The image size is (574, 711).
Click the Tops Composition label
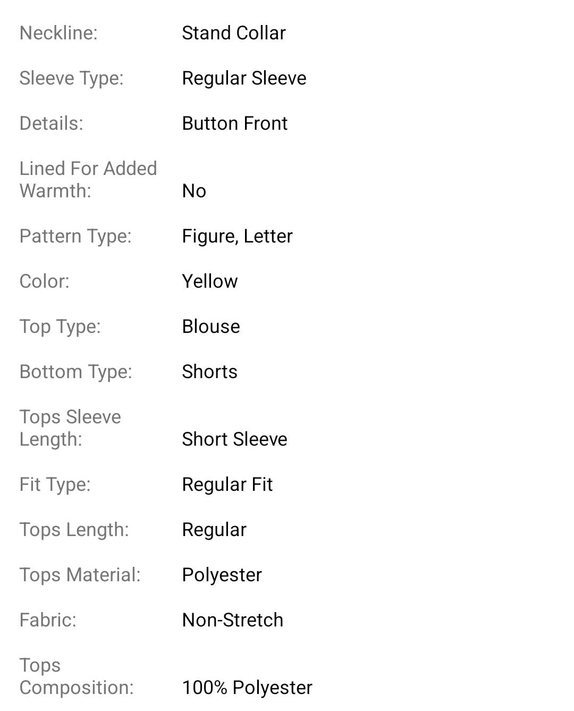pyautogui.click(x=76, y=676)
